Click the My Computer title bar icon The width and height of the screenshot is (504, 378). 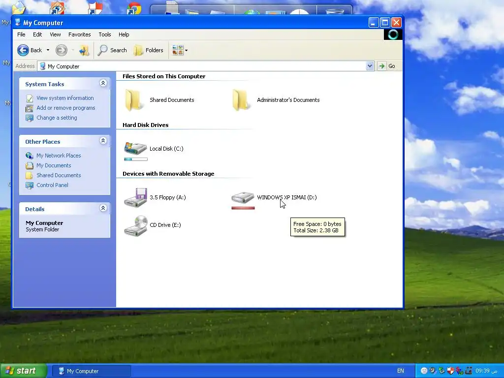click(18, 23)
